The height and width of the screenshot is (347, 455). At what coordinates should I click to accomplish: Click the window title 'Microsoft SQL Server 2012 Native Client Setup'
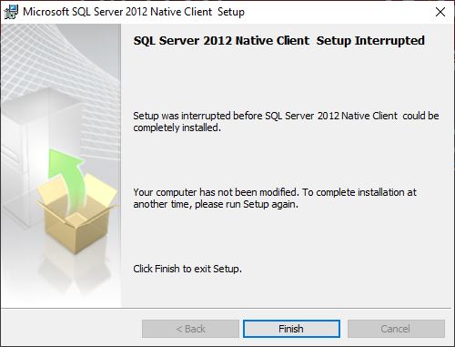(134, 12)
